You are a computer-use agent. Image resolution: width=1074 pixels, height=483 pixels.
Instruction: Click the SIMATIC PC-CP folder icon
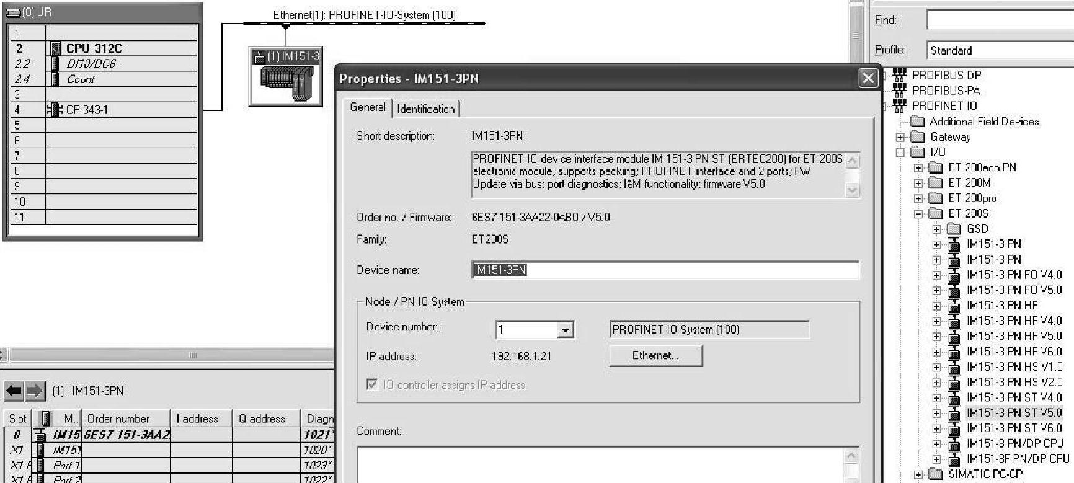pos(935,474)
